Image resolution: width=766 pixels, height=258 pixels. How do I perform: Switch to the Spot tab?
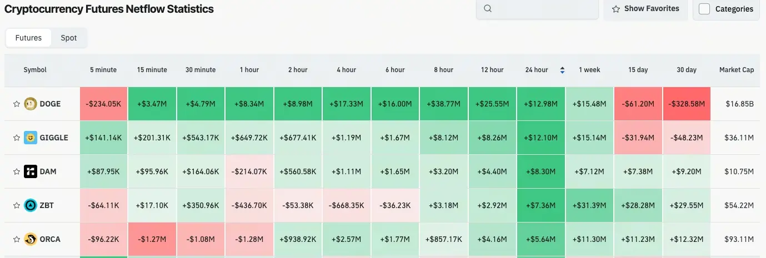tap(69, 38)
